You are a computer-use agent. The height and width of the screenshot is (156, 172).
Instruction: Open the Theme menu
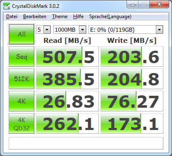[60, 17]
